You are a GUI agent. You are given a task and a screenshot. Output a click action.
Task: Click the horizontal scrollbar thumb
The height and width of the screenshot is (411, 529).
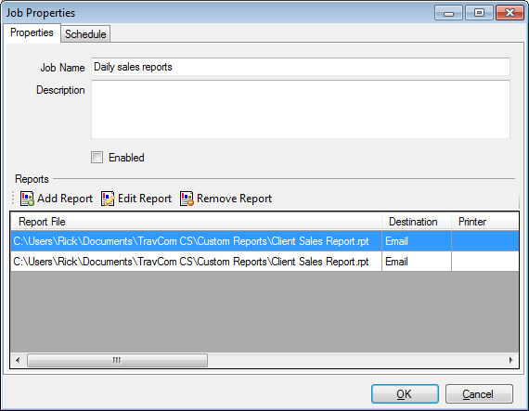(x=117, y=360)
